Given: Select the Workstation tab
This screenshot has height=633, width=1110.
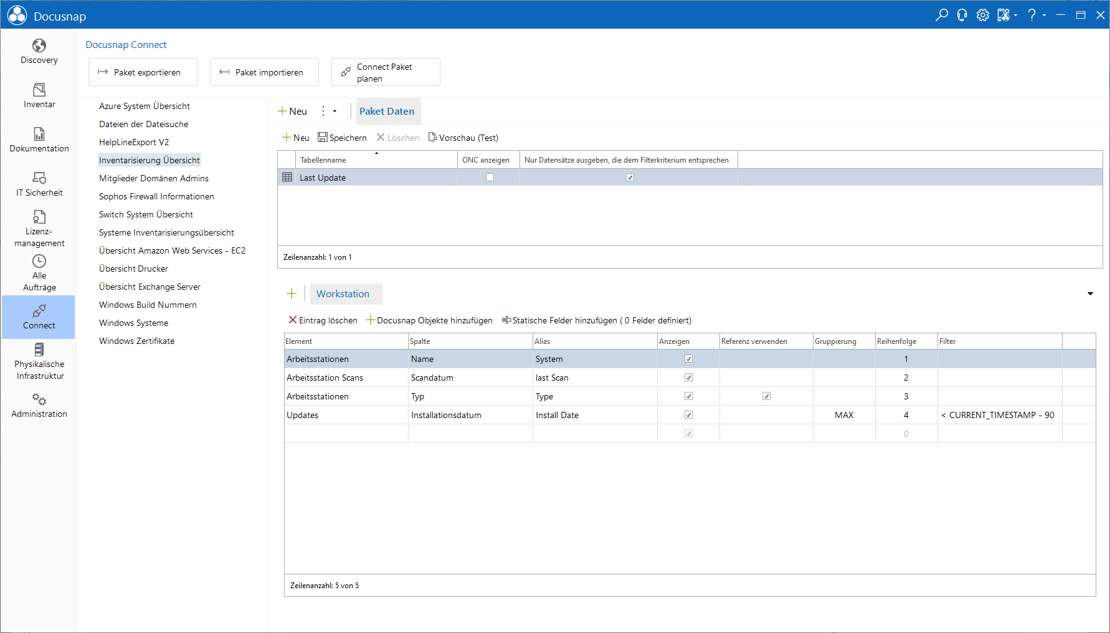Looking at the screenshot, I should pyautogui.click(x=343, y=294).
